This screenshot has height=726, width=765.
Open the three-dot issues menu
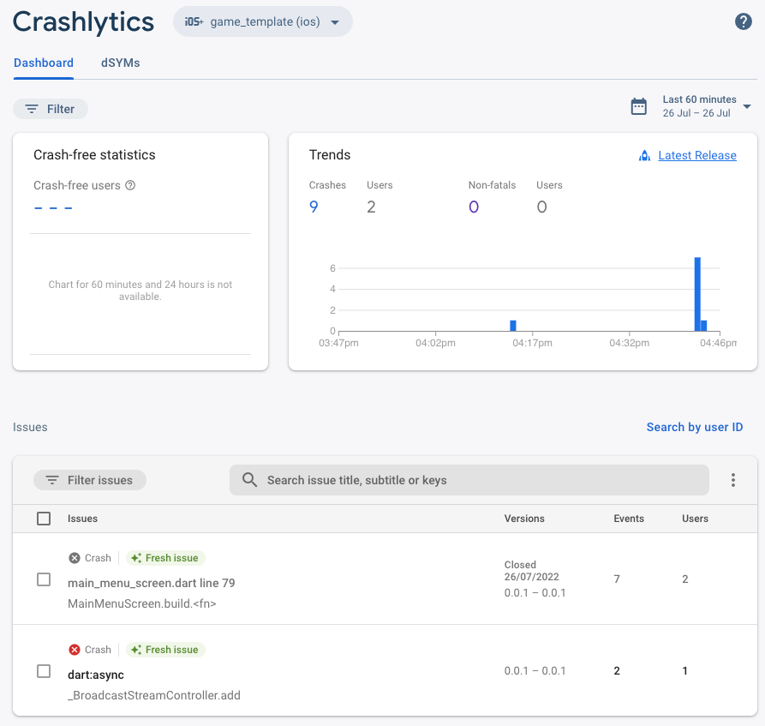(x=732, y=480)
